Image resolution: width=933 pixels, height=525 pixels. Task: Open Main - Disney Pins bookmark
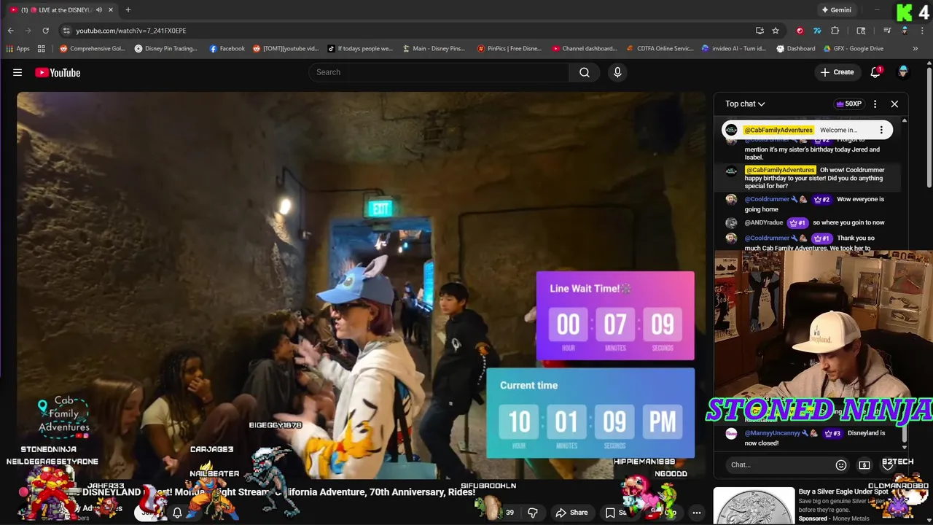click(x=433, y=49)
